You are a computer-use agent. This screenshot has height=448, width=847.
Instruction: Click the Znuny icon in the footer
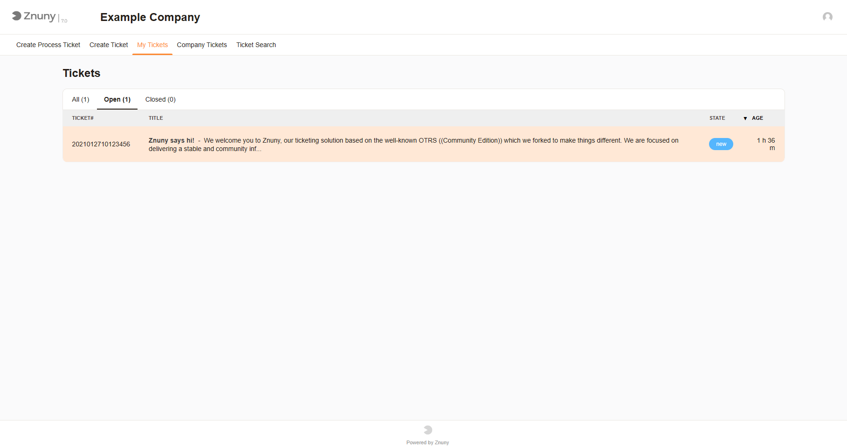pyautogui.click(x=427, y=430)
